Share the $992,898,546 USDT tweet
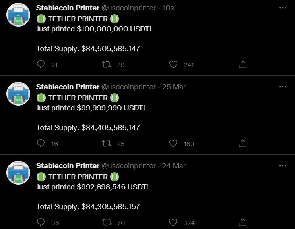This screenshot has height=229, width=295. click(x=243, y=222)
